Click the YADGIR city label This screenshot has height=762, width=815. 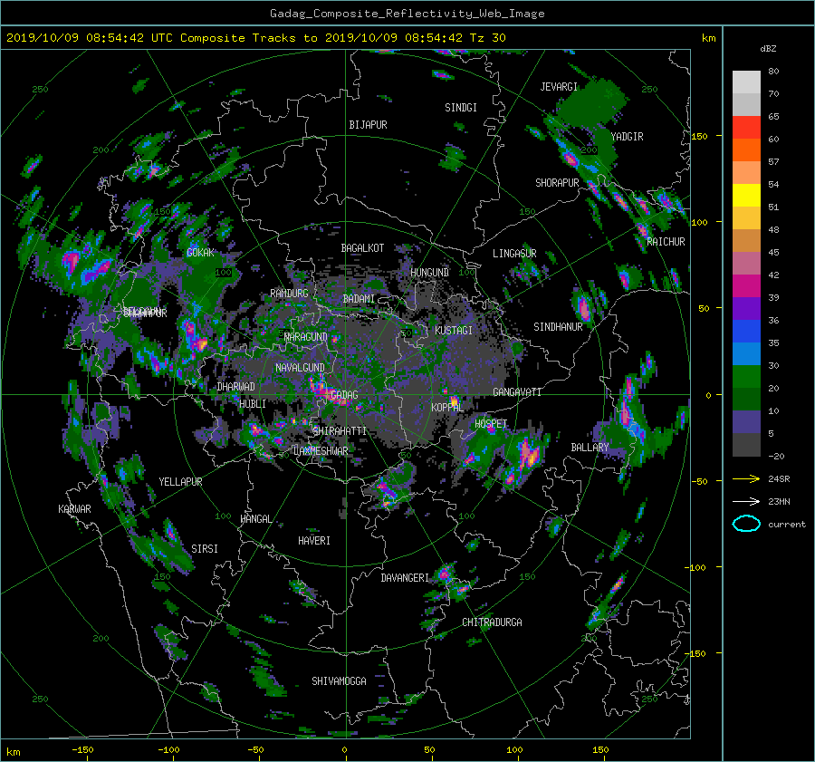click(x=627, y=137)
